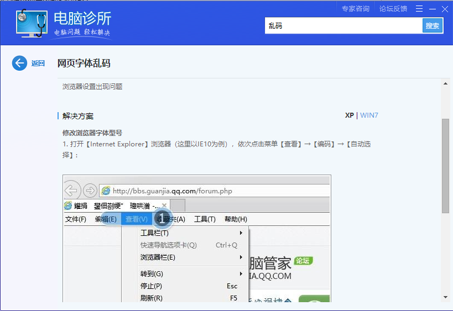Image resolution: width=453 pixels, height=311 pixels.
Task: Select the XP solution tab
Action: (x=350, y=115)
